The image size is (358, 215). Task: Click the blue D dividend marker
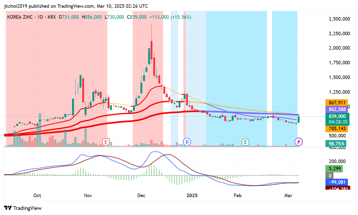[x=187, y=142]
